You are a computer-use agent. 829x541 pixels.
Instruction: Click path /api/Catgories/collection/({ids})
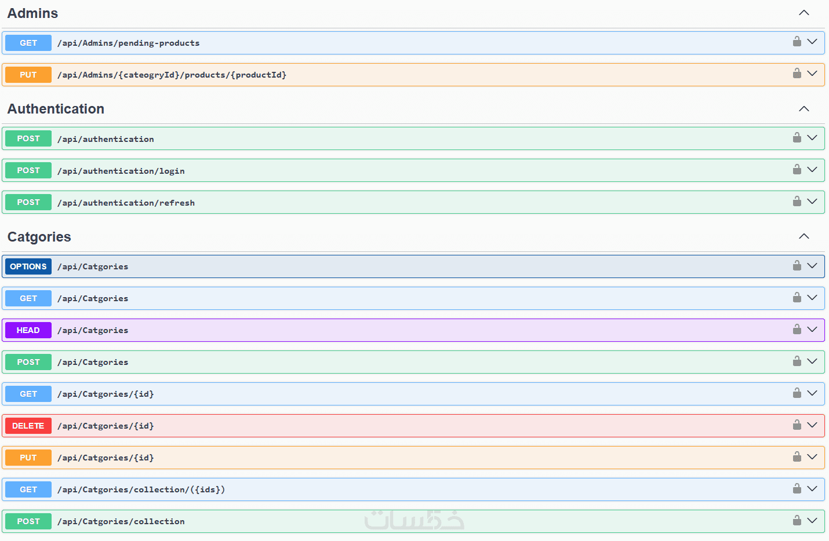pyautogui.click(x=141, y=489)
